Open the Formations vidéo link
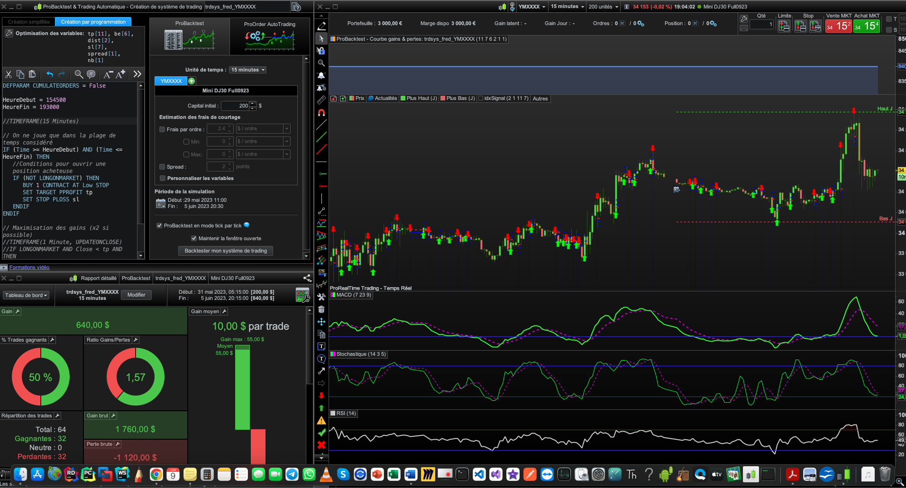 pos(29,267)
